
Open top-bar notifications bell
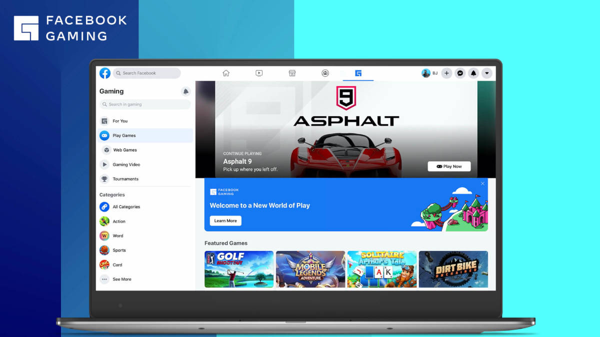pos(473,73)
